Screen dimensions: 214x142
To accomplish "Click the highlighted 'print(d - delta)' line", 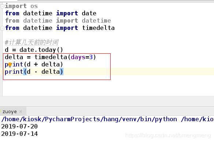I will (x=34, y=72).
